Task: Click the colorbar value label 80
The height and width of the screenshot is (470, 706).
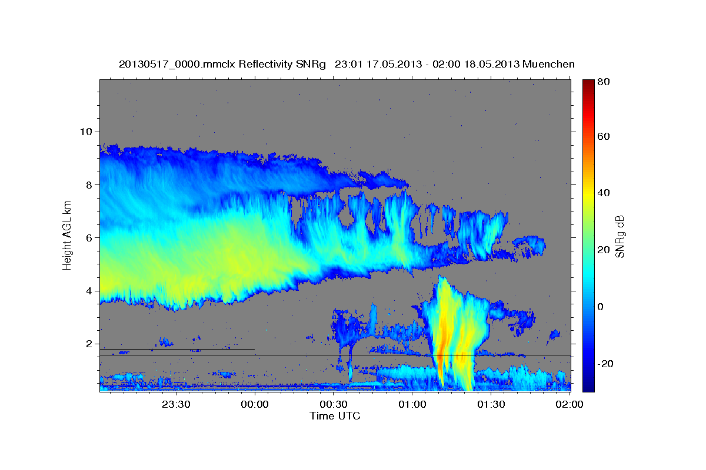Action: click(x=605, y=82)
